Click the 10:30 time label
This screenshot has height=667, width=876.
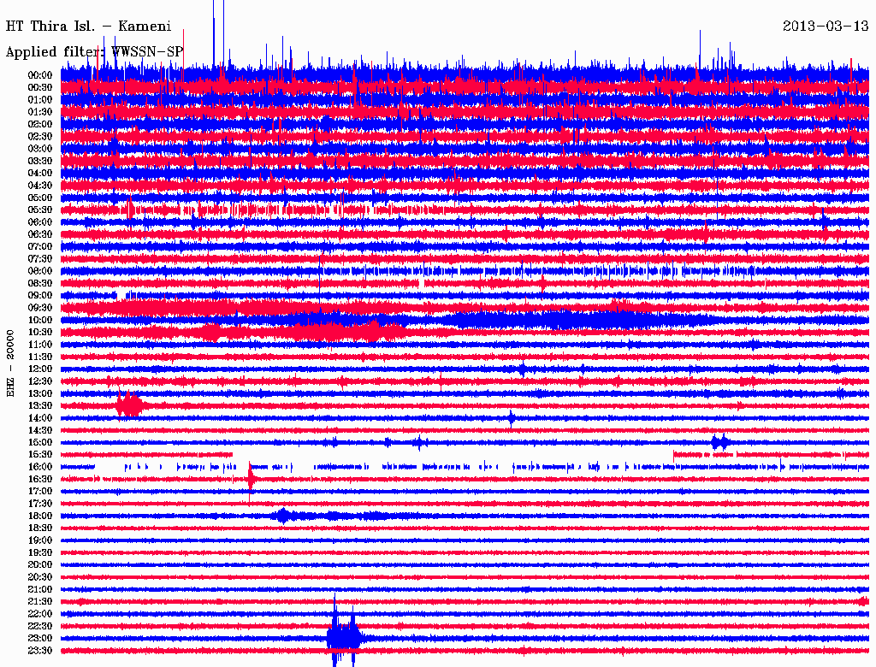pyautogui.click(x=40, y=333)
